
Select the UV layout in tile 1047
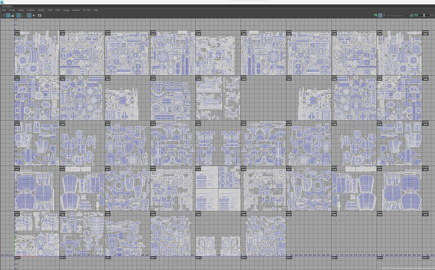(x=309, y=53)
